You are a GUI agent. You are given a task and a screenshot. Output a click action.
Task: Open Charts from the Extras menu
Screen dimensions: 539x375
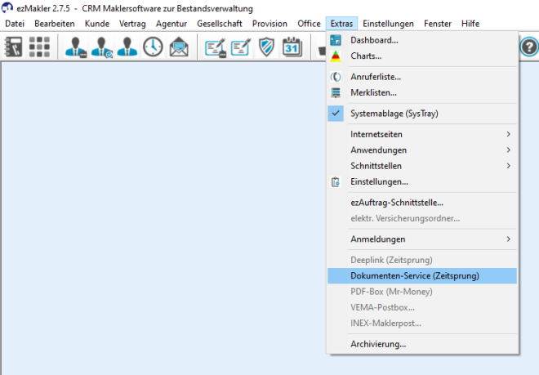click(366, 56)
